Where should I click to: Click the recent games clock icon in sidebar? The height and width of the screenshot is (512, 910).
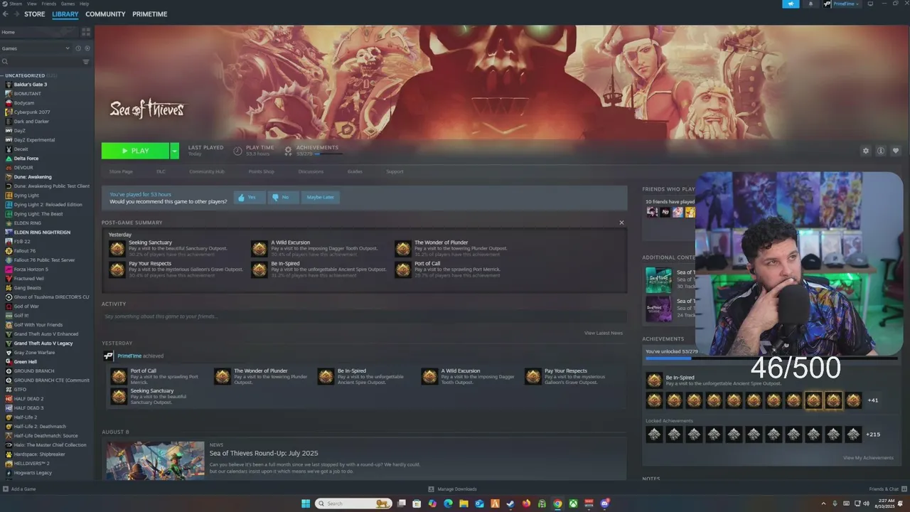78,48
